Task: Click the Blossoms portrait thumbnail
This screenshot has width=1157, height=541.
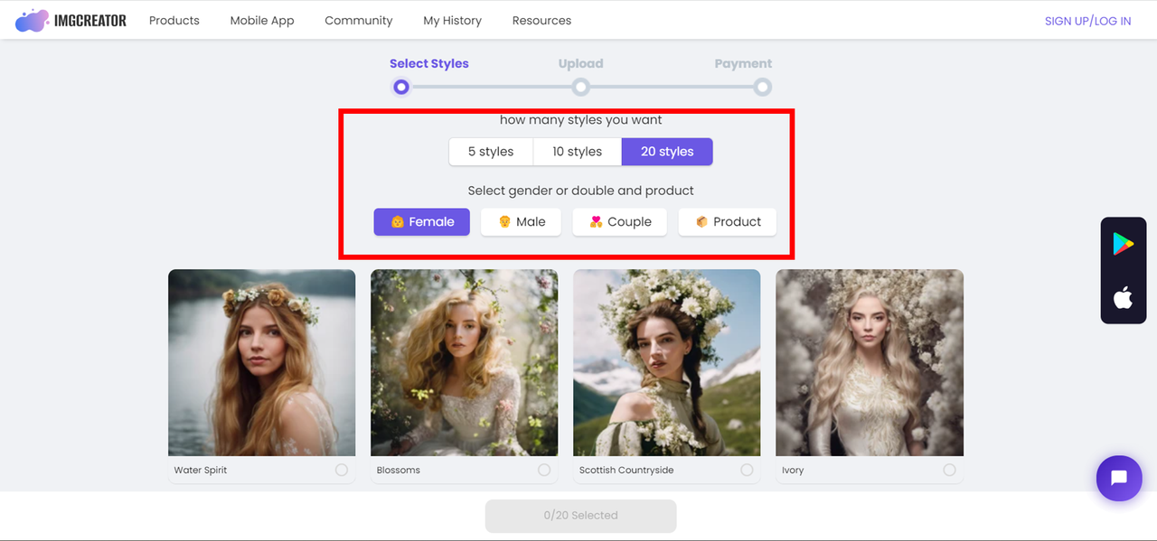Action: [465, 362]
